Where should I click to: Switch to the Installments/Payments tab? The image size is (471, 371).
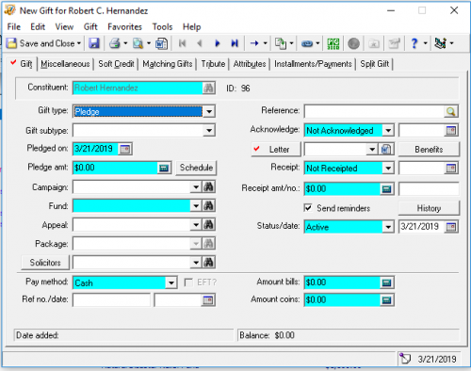point(313,64)
